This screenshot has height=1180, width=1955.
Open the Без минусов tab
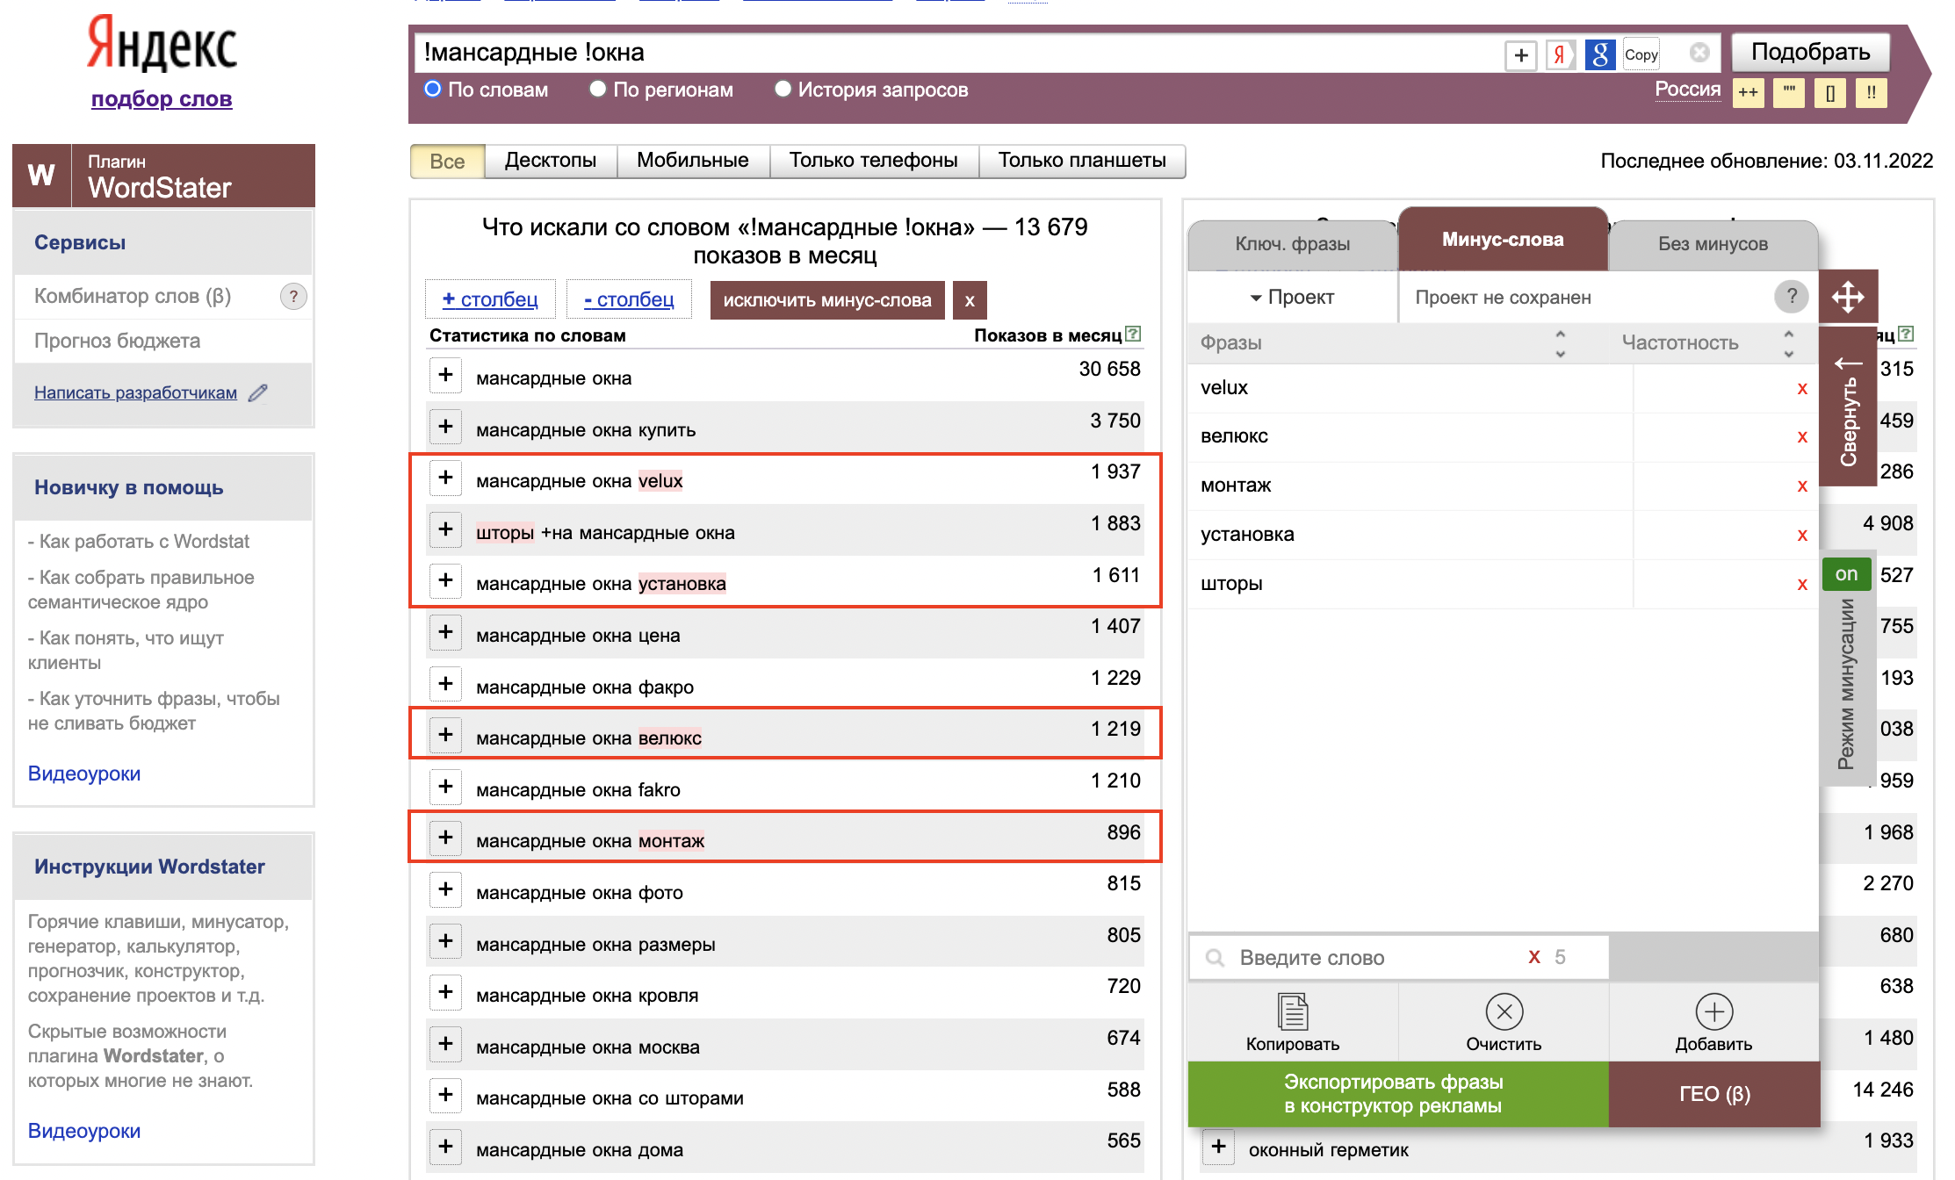[x=1713, y=244]
